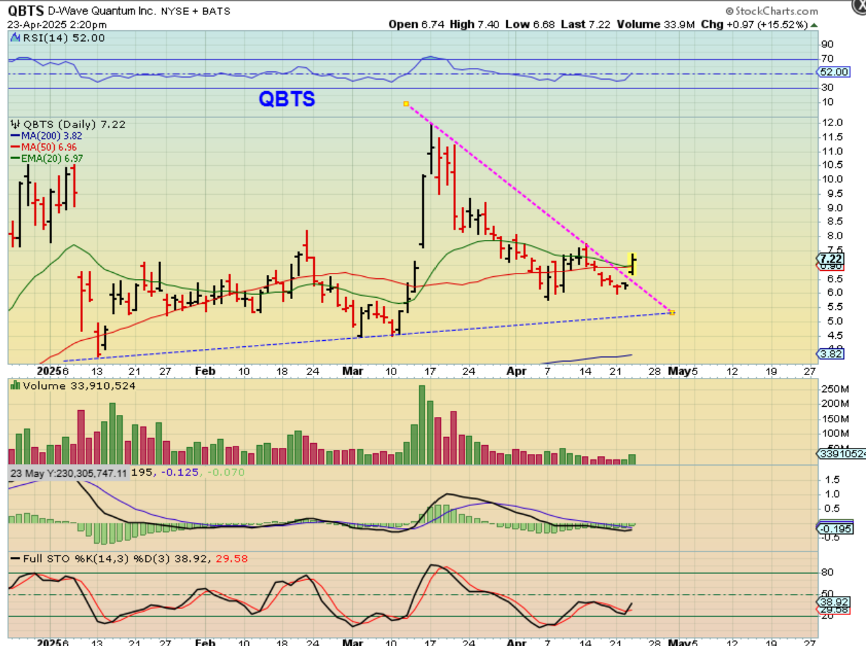866x646 pixels.
Task: Click the Mar label on price chart axis
Action: (x=352, y=371)
